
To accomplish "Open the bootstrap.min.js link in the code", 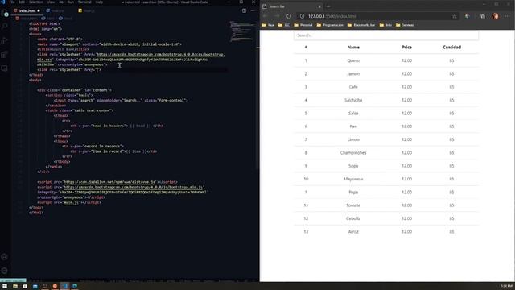I will [134, 187].
